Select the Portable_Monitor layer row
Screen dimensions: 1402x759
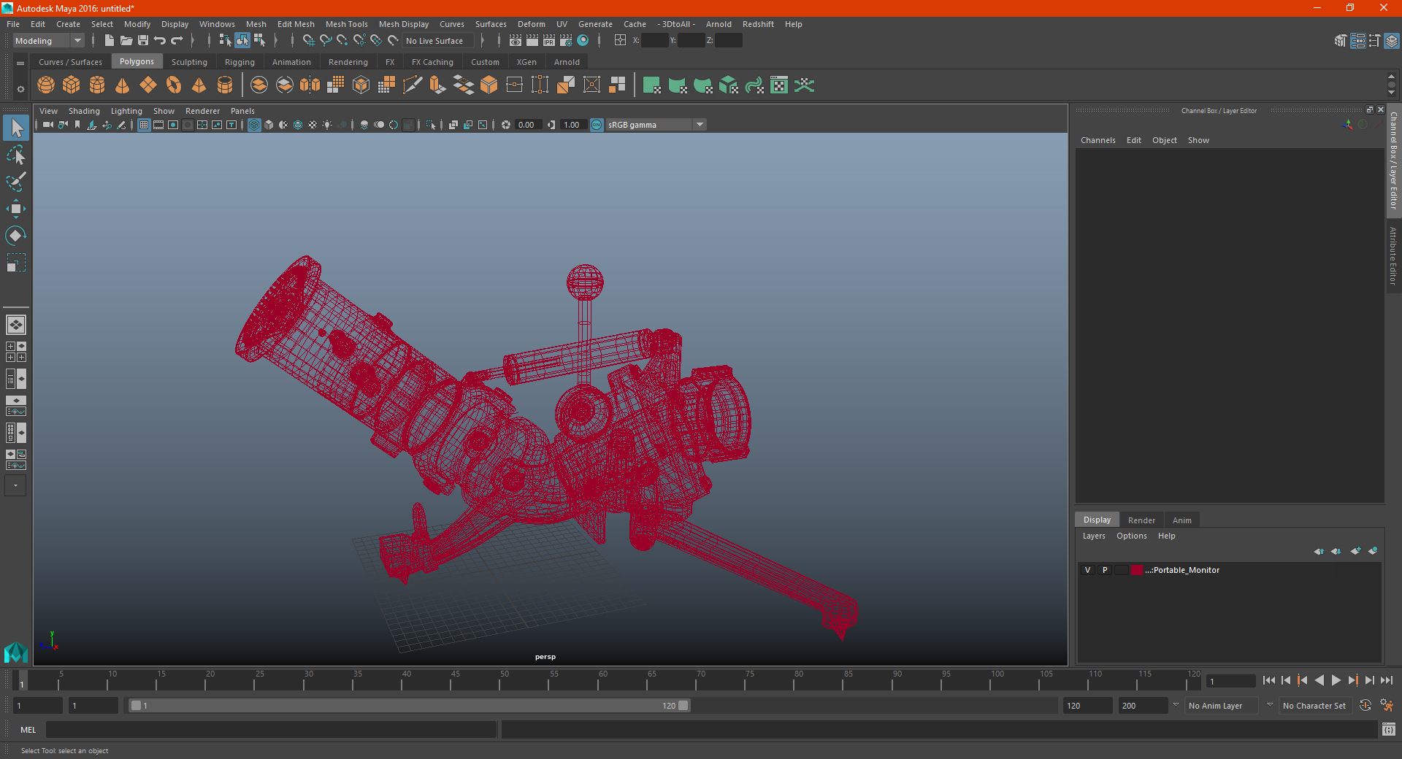click(x=1229, y=570)
